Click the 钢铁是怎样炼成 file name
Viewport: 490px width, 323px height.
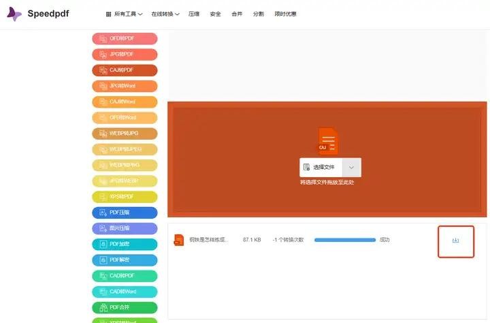coord(208,240)
